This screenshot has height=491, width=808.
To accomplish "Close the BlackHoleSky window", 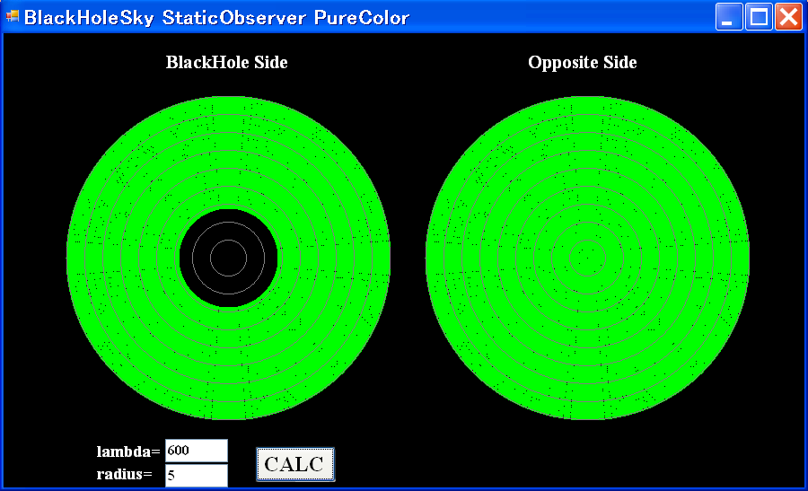I will pyautogui.click(x=788, y=17).
